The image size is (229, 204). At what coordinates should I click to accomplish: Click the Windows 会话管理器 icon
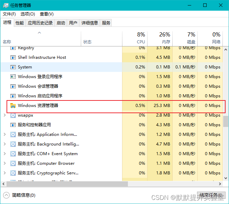coord(13,86)
